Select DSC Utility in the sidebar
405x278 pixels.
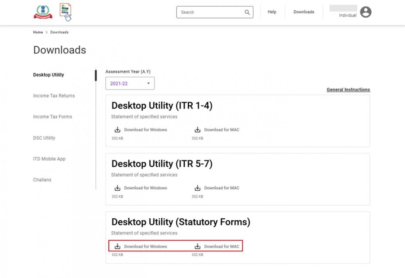click(x=44, y=138)
